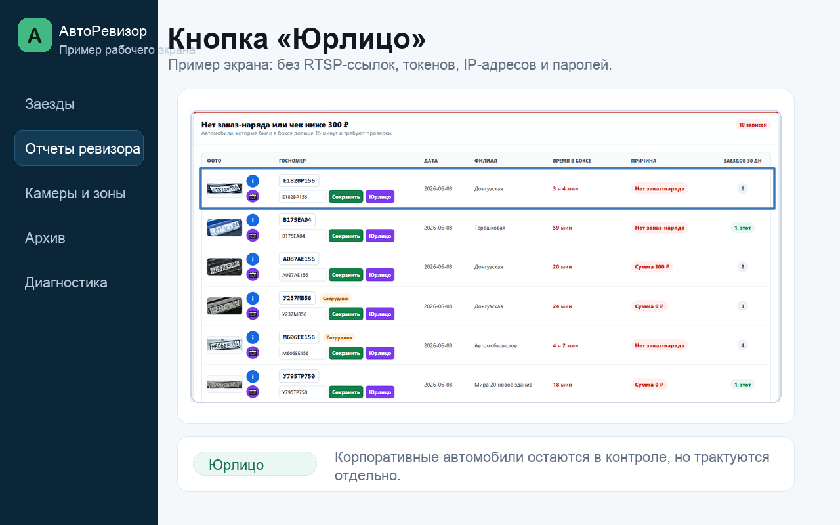The width and height of the screenshot is (840, 525).
Task: Open the Диагностика sidebar item
Action: point(66,282)
